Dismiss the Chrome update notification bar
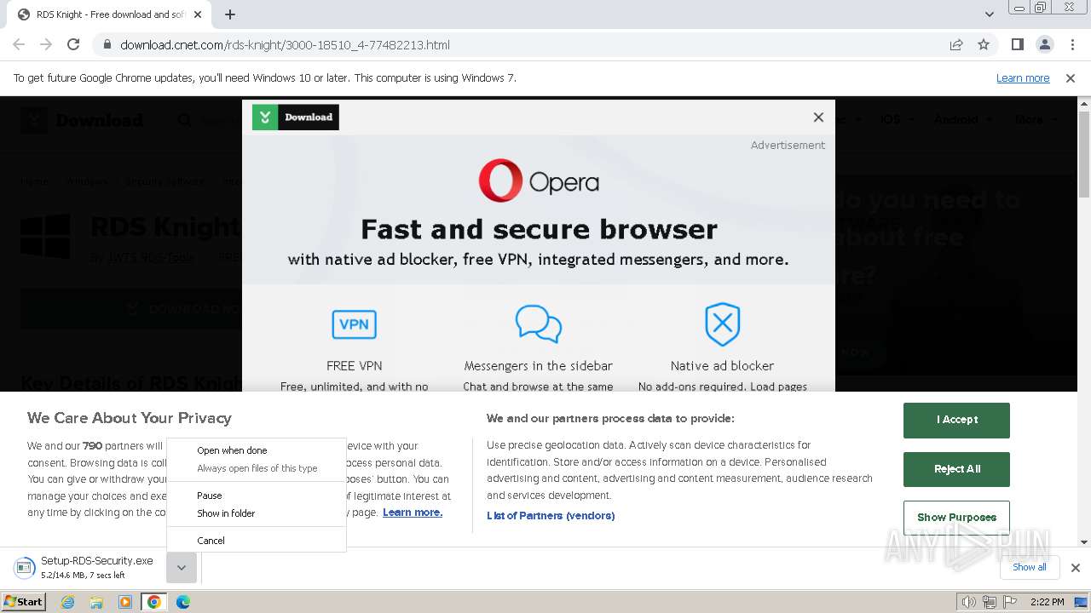This screenshot has height=613, width=1091. pyautogui.click(x=1071, y=78)
